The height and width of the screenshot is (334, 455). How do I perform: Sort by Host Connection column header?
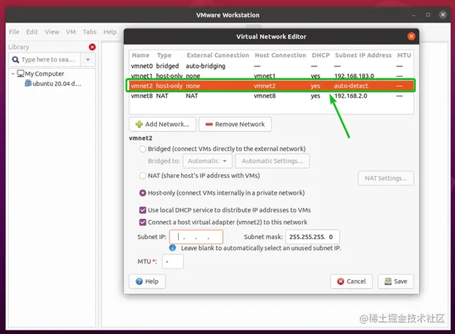pyautogui.click(x=280, y=55)
